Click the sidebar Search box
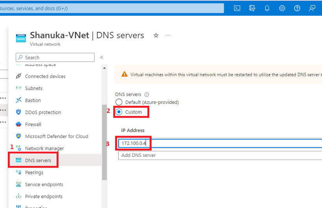The image size is (322, 208). pyautogui.click(x=55, y=57)
